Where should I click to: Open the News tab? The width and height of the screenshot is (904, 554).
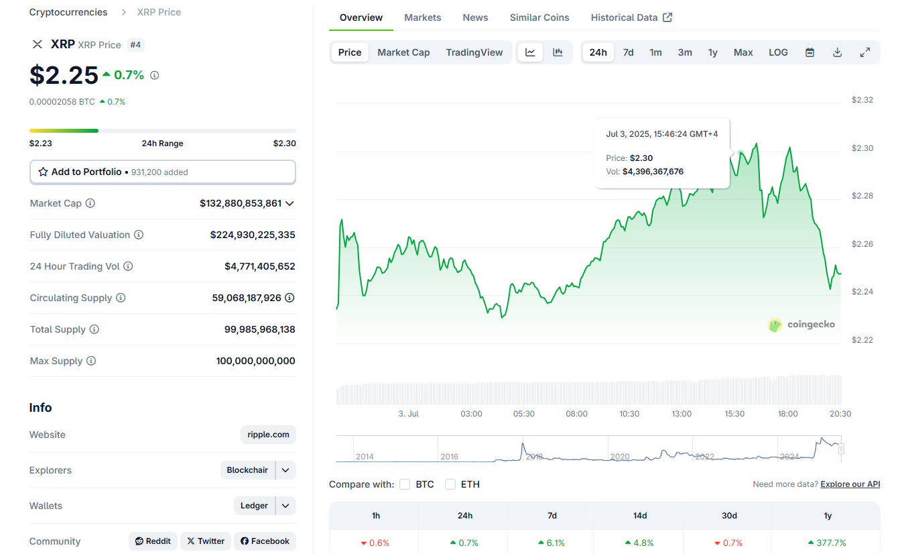[x=475, y=17]
